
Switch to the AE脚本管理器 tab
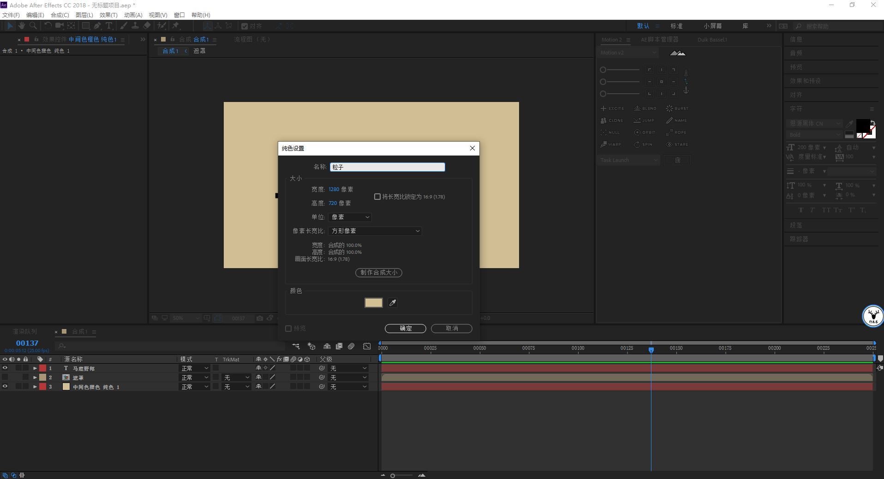tap(660, 40)
